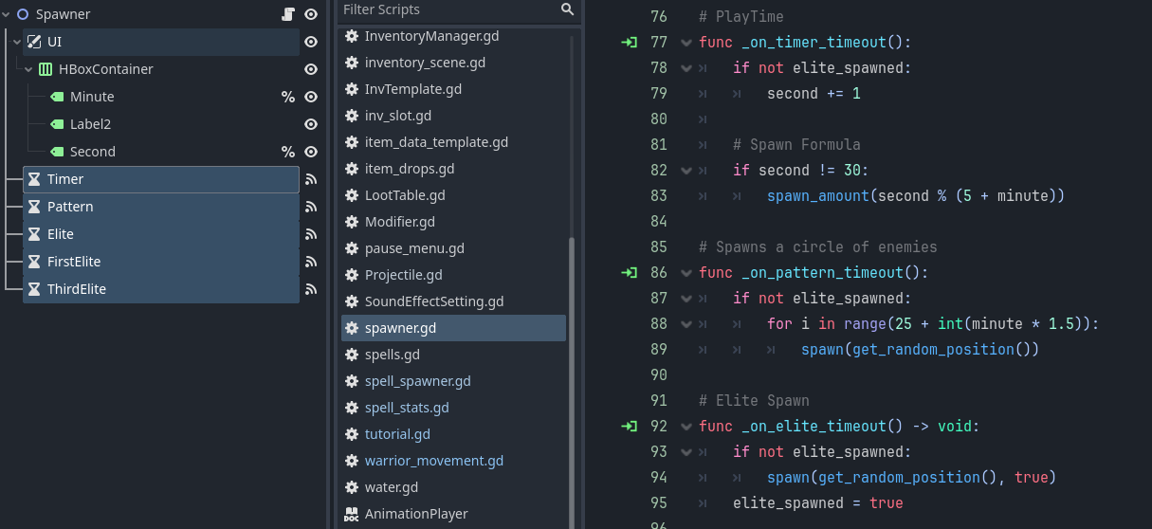Hide the HBoxContainer node
The width and height of the screenshot is (1152, 529).
tap(310, 69)
